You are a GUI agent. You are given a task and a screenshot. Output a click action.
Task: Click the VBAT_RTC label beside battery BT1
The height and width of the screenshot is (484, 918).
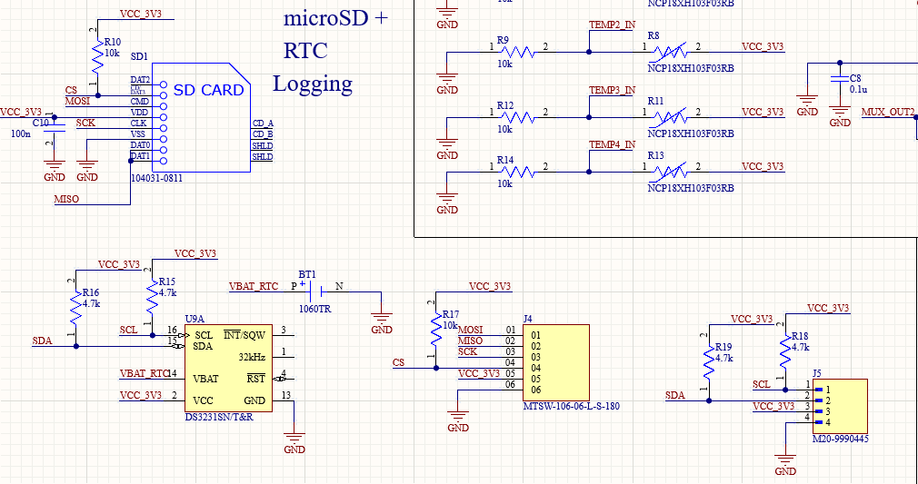(254, 286)
